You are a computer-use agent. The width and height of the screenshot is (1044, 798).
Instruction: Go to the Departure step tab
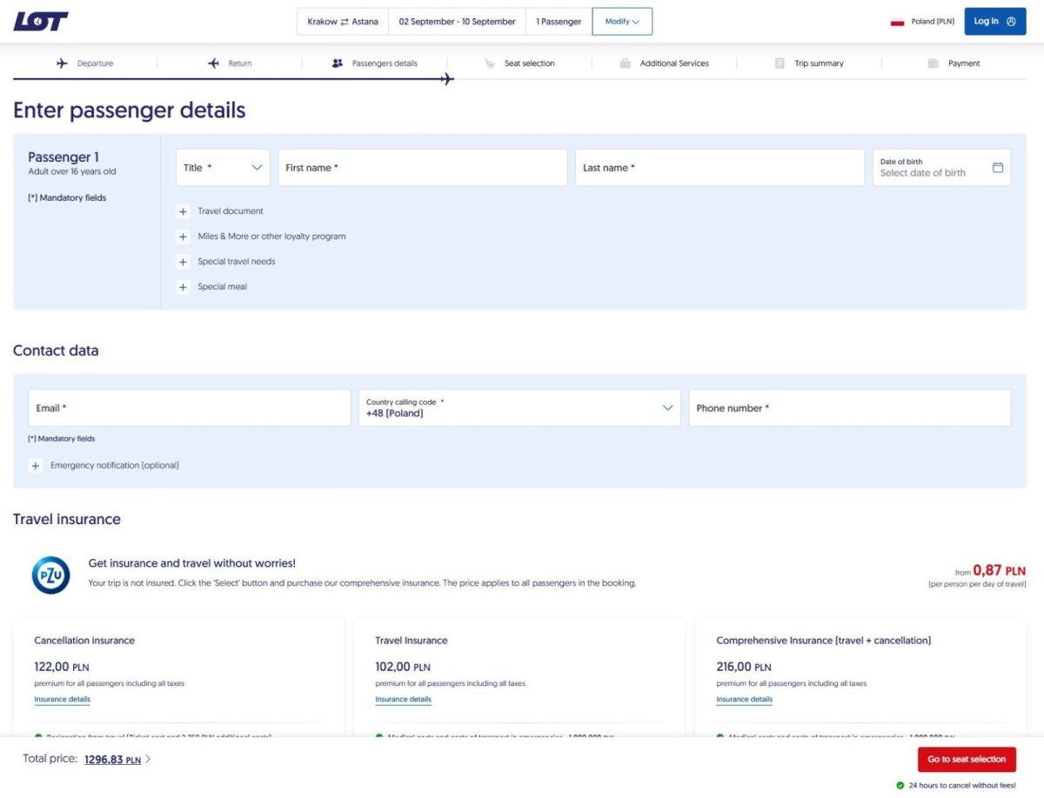point(85,63)
